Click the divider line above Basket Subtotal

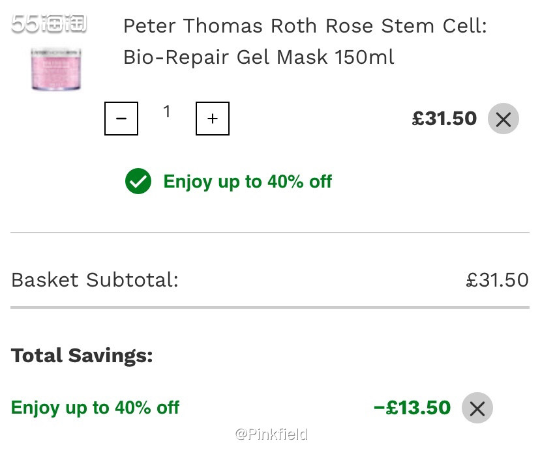click(x=270, y=233)
